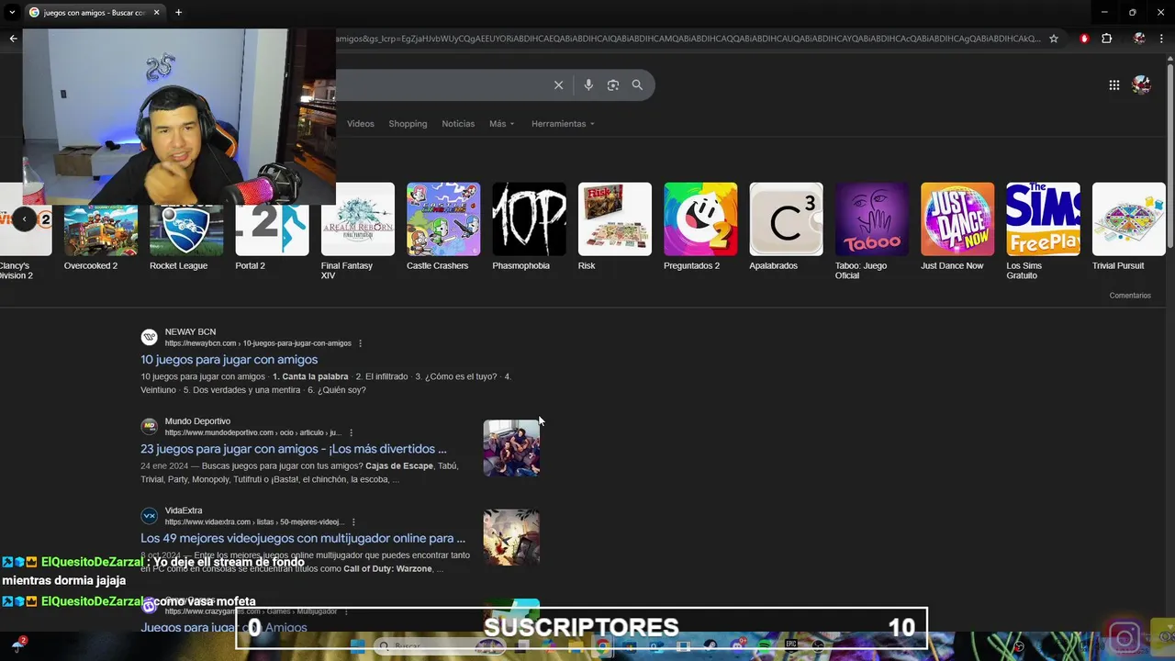Switch to the Videos results tab
1175x661 pixels.
pos(360,124)
